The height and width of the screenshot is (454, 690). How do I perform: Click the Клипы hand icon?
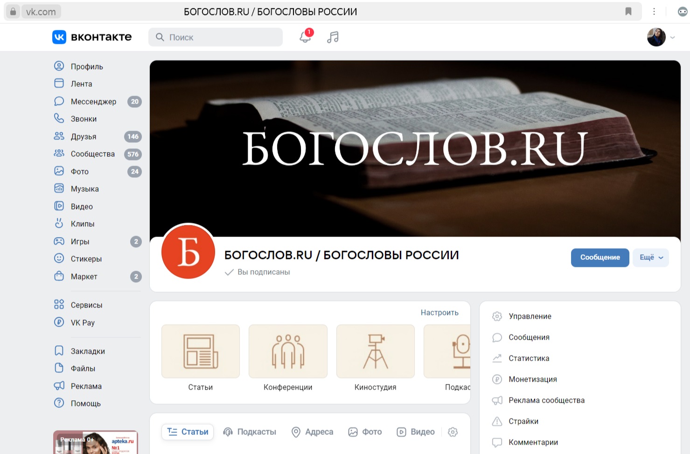point(59,223)
